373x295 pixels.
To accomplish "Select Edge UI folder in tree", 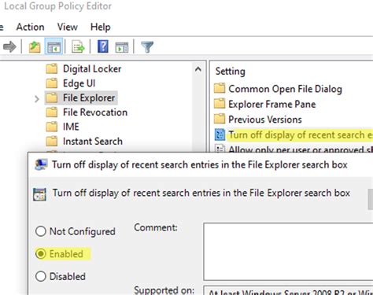I will (x=79, y=83).
